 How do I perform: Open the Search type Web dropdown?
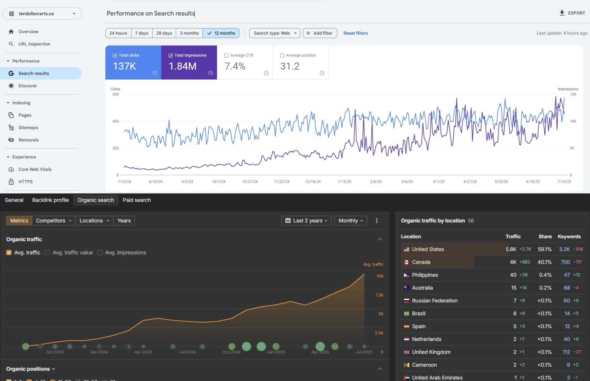274,33
